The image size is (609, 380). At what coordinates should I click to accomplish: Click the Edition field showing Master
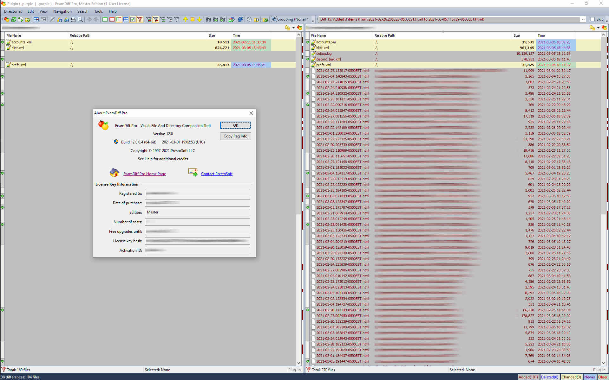[197, 212]
